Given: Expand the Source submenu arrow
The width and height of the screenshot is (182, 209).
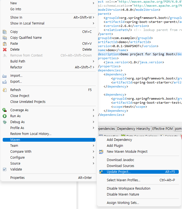Looking at the screenshot, I should click(x=93, y=163).
